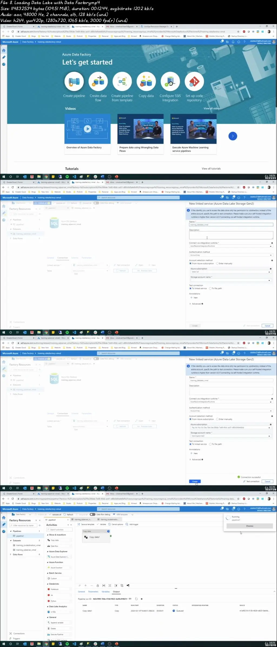Select the U-SQL activity under Data Lake Analytics
Screen dimensions: 277x647
[x=59, y=612]
